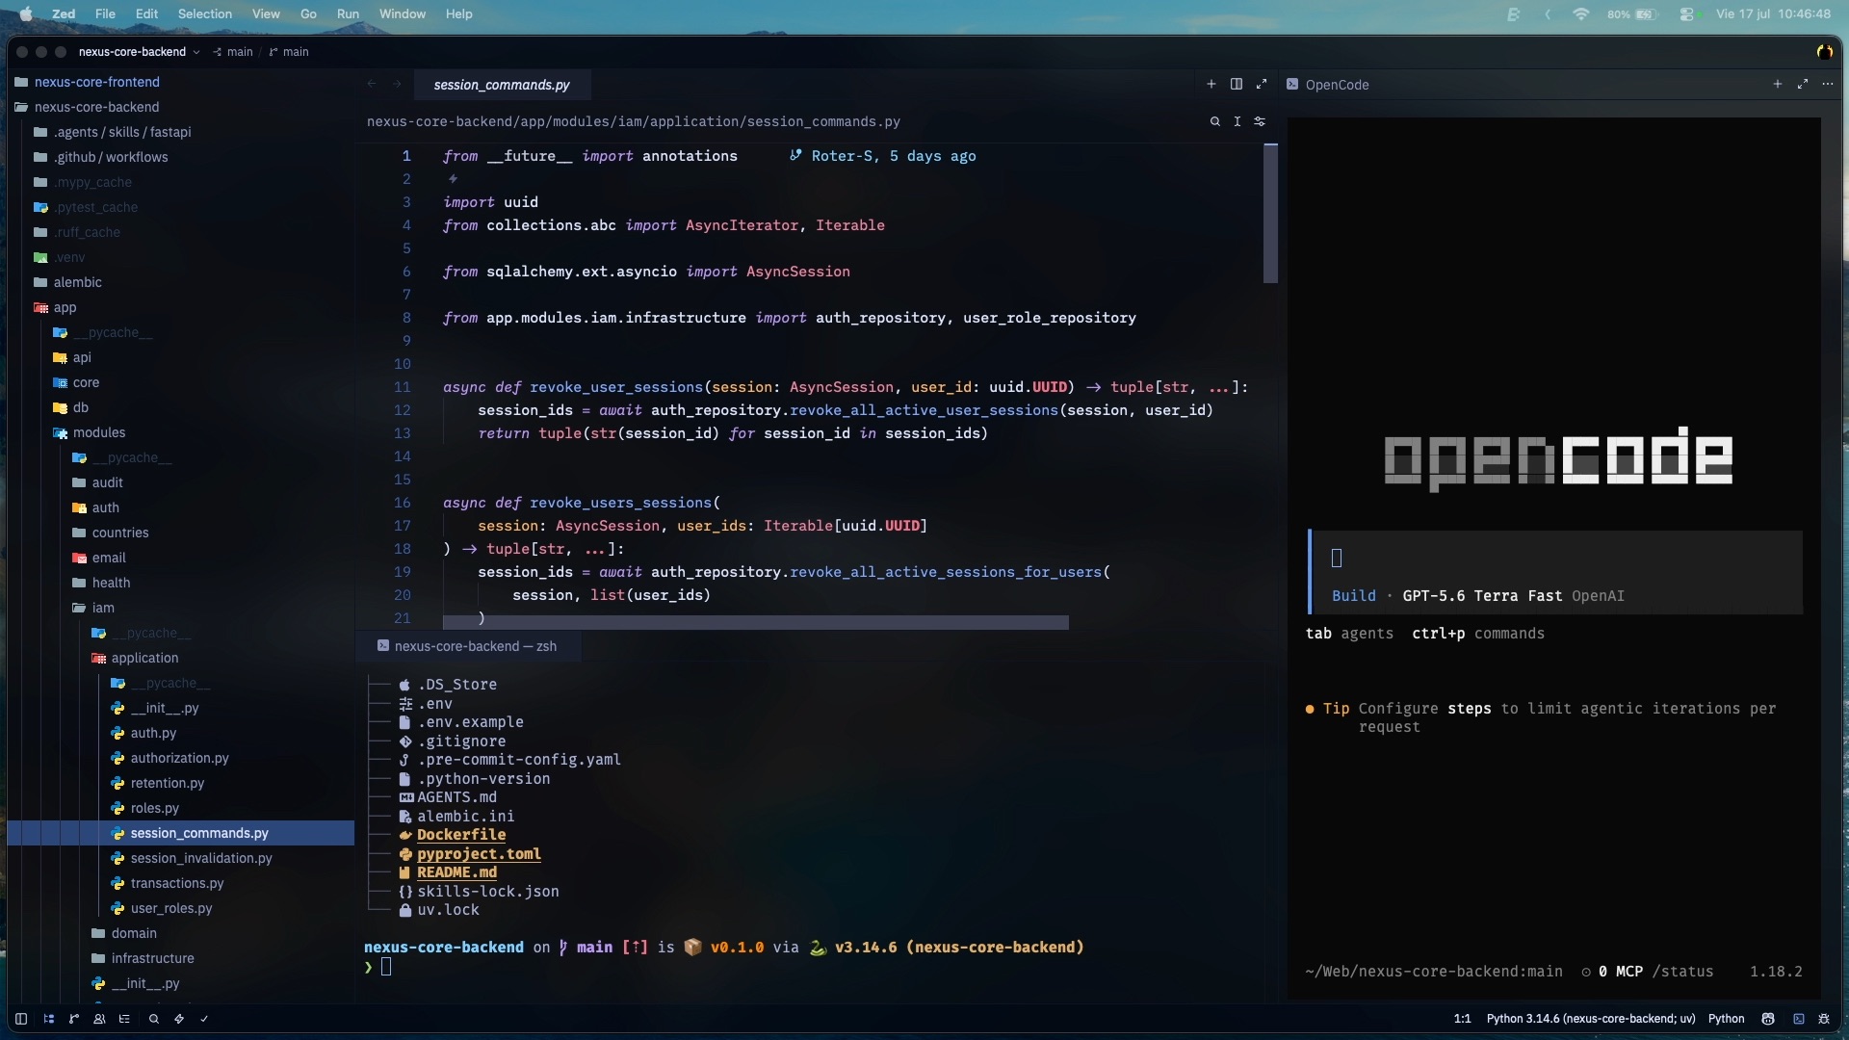This screenshot has height=1040, width=1849.
Task: Toggle selections cursor icon in editor toolbar
Action: 1237,121
